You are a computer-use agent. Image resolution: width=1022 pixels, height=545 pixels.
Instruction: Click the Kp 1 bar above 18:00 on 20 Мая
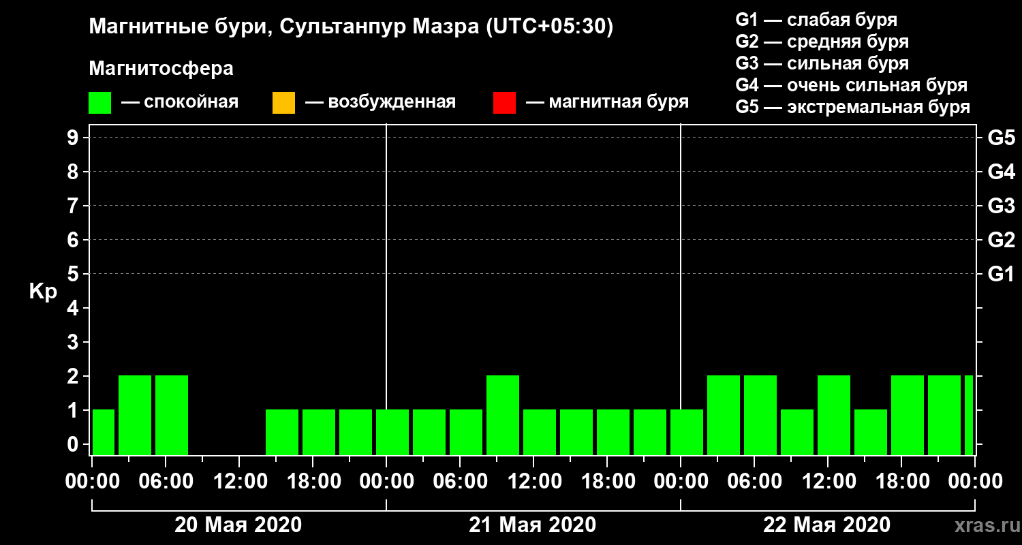(x=319, y=432)
